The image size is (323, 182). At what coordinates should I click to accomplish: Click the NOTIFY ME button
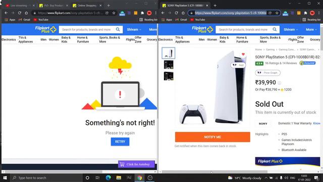click(212, 137)
